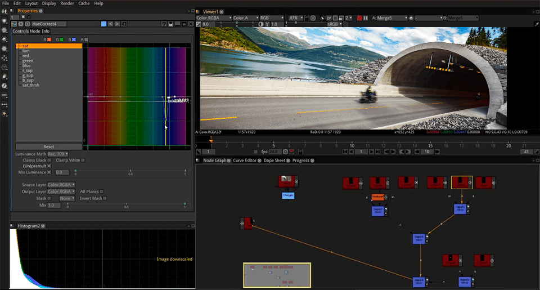Open help for HueCorrect4 node
The height and width of the screenshot is (290, 540).
coord(164,24)
